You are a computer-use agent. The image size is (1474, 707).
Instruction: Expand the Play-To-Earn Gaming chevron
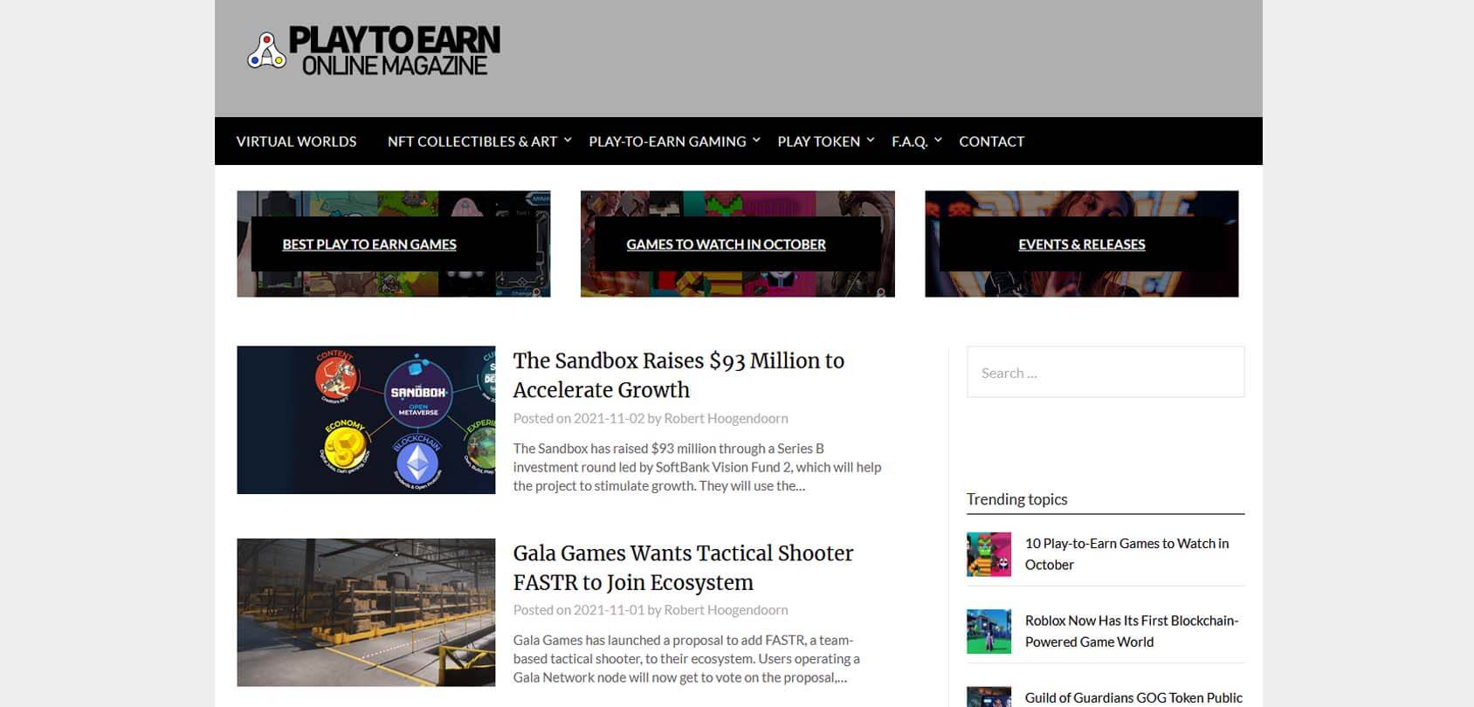coord(756,140)
